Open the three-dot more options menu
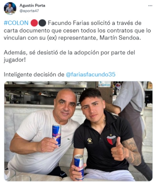The image size is (157, 182). [150, 6]
